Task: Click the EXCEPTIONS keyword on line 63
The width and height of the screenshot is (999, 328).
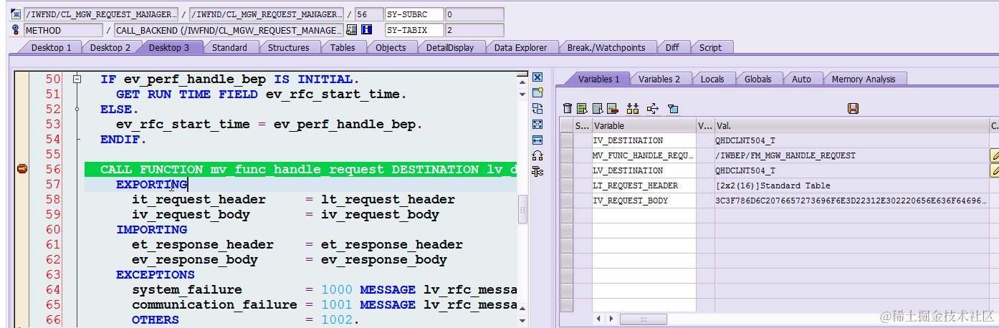Action: 156,274
